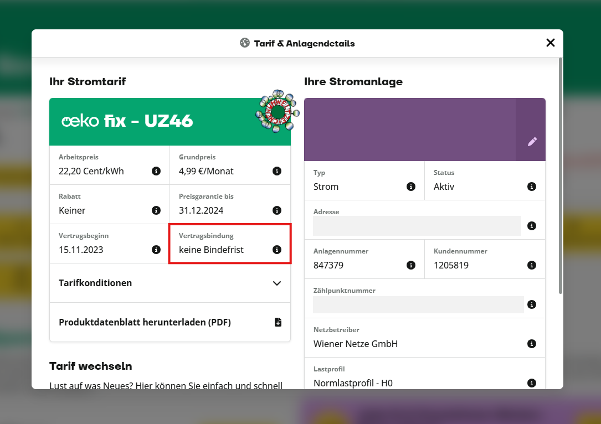Close the Tarif & Anlagendetails dialog
This screenshot has width=601, height=424.
(x=551, y=43)
